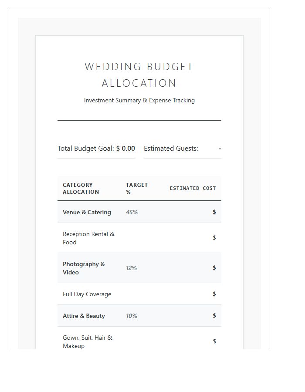Viewport: 305px width, 392px height.
Task: Select the 'Gown, Suit, Hair & Makeup' row
Action: click(x=139, y=338)
